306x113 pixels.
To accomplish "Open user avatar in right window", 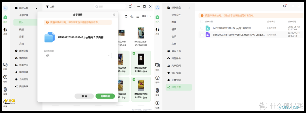I will (x=158, y=8).
